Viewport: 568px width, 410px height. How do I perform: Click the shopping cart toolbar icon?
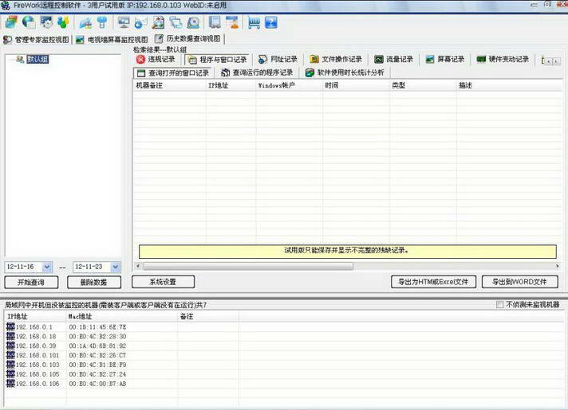coord(254,22)
